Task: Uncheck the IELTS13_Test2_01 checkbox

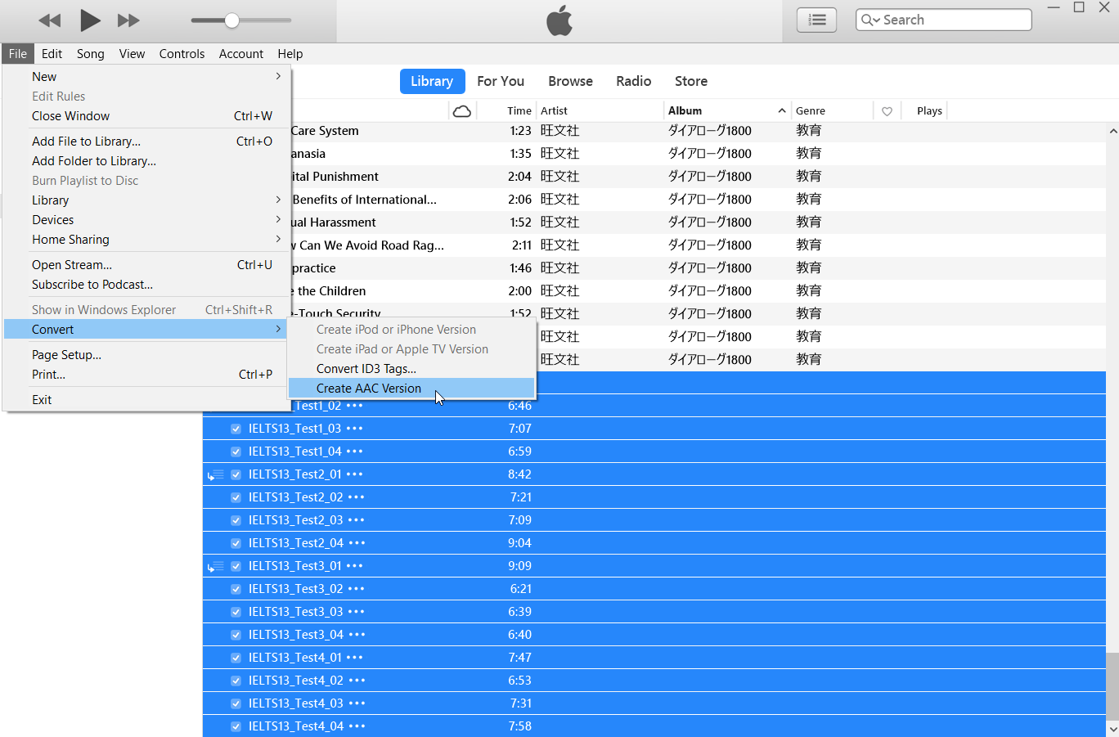Action: coord(236,474)
